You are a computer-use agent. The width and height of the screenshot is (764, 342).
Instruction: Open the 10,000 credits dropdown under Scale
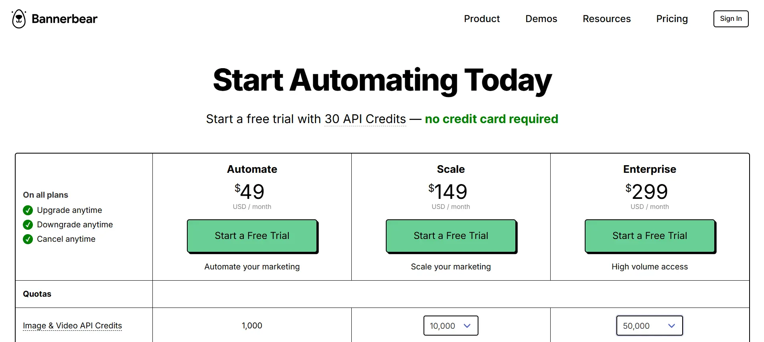451,326
